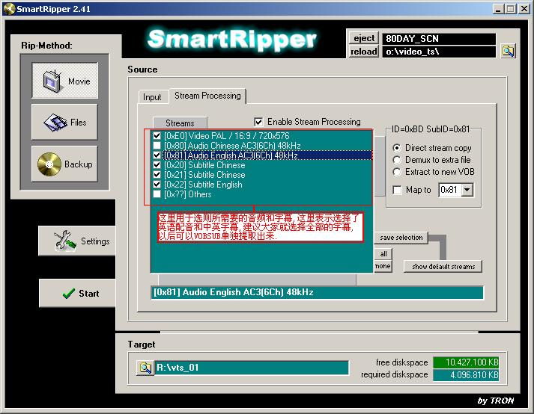Viewport: 534px width, 414px height.
Task: Select the Movie rip method
Action: pyautogui.click(x=65, y=81)
